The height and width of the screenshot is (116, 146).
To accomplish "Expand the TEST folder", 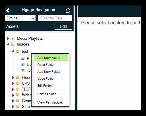I will (x=13, y=89).
